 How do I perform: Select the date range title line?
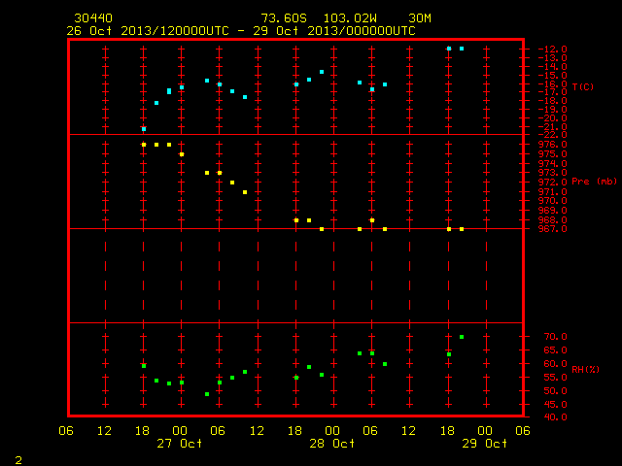pyautogui.click(x=241, y=31)
